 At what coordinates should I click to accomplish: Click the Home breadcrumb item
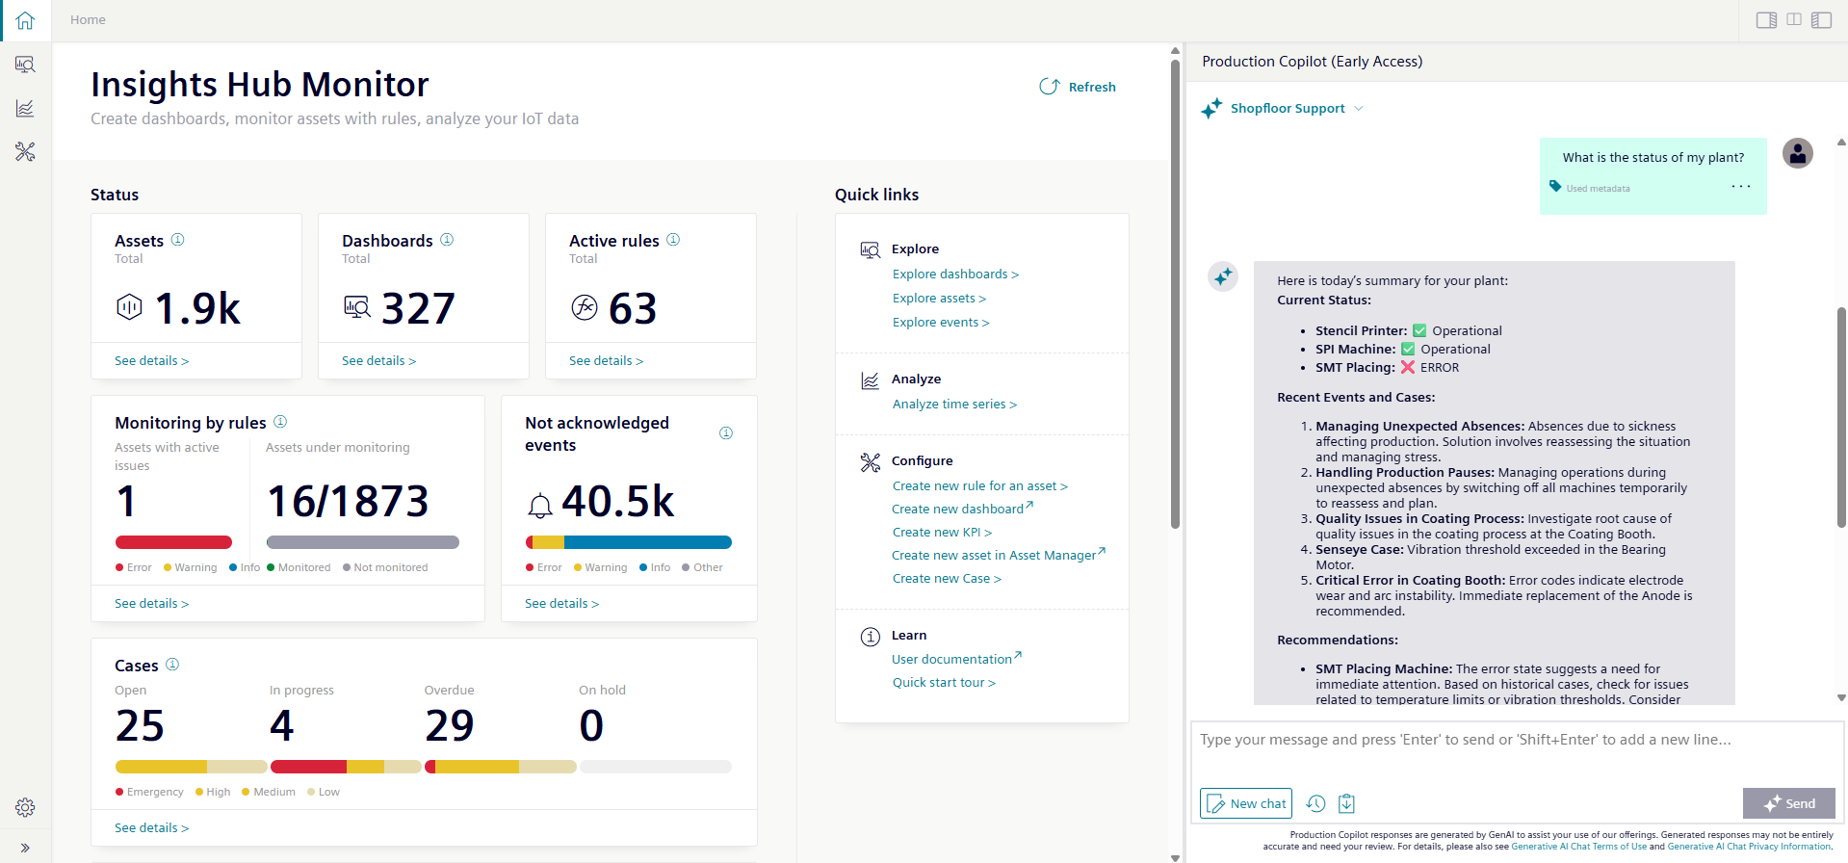(88, 20)
